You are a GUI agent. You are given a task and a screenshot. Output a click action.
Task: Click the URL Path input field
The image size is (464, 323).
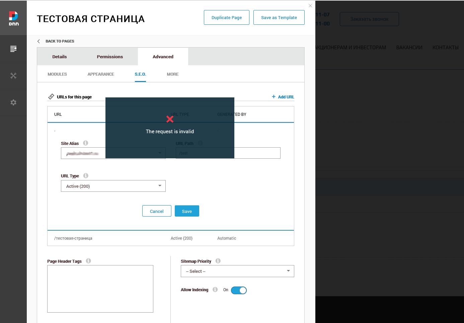click(x=228, y=153)
